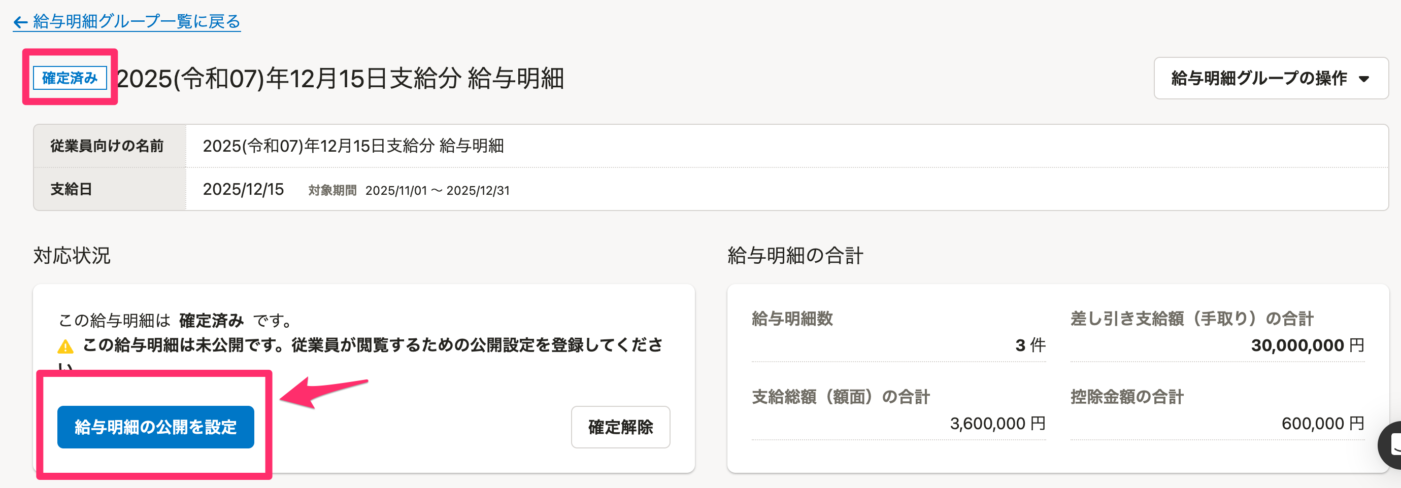1401x488 pixels.
Task: Click the back arrow icon at top
Action: 20,22
